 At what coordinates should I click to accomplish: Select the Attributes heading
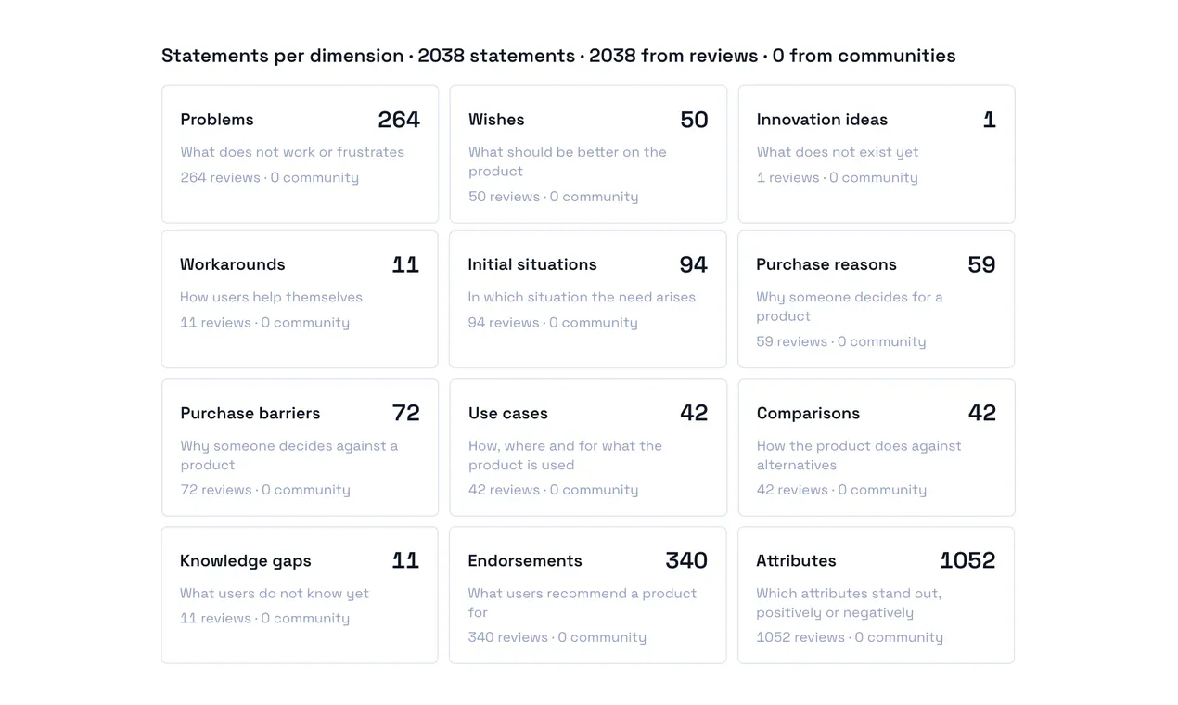click(796, 560)
